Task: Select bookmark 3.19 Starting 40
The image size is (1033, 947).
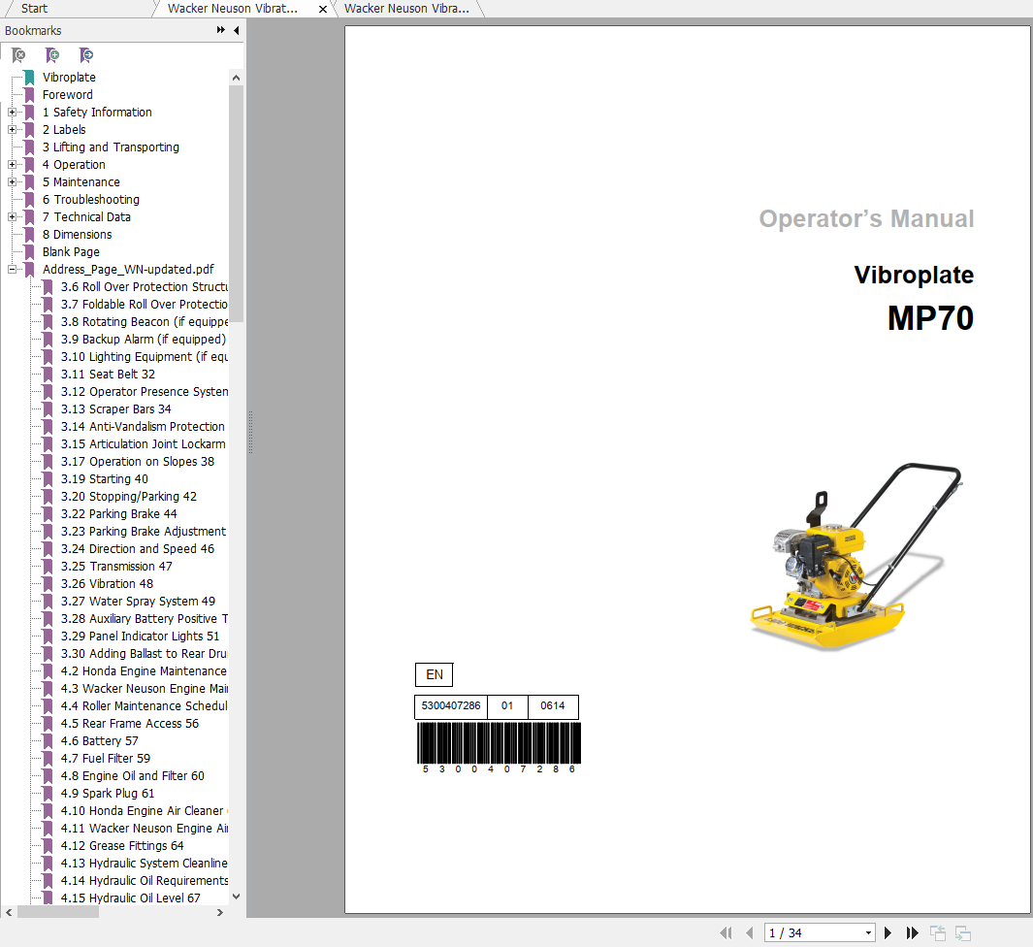Action: click(104, 479)
